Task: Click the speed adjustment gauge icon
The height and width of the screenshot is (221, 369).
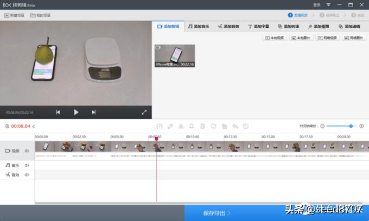Action: (160, 126)
